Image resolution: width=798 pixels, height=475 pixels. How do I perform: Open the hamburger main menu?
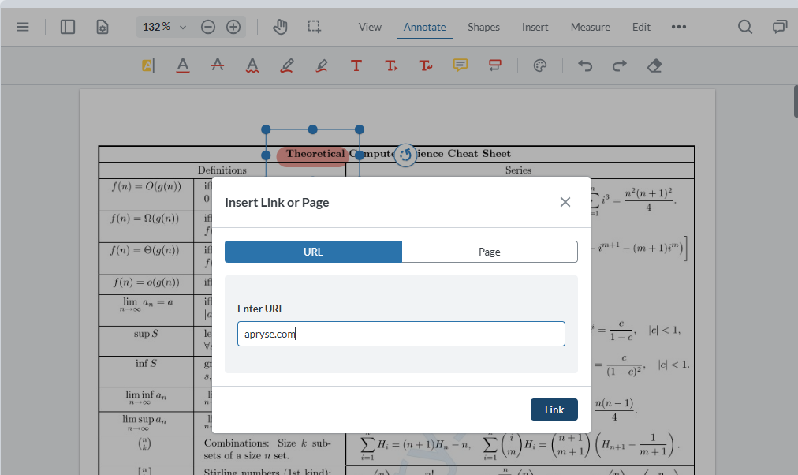click(x=23, y=26)
